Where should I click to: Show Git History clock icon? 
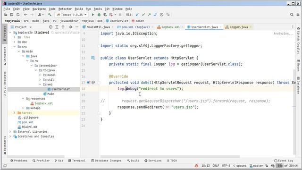(x=161, y=15)
